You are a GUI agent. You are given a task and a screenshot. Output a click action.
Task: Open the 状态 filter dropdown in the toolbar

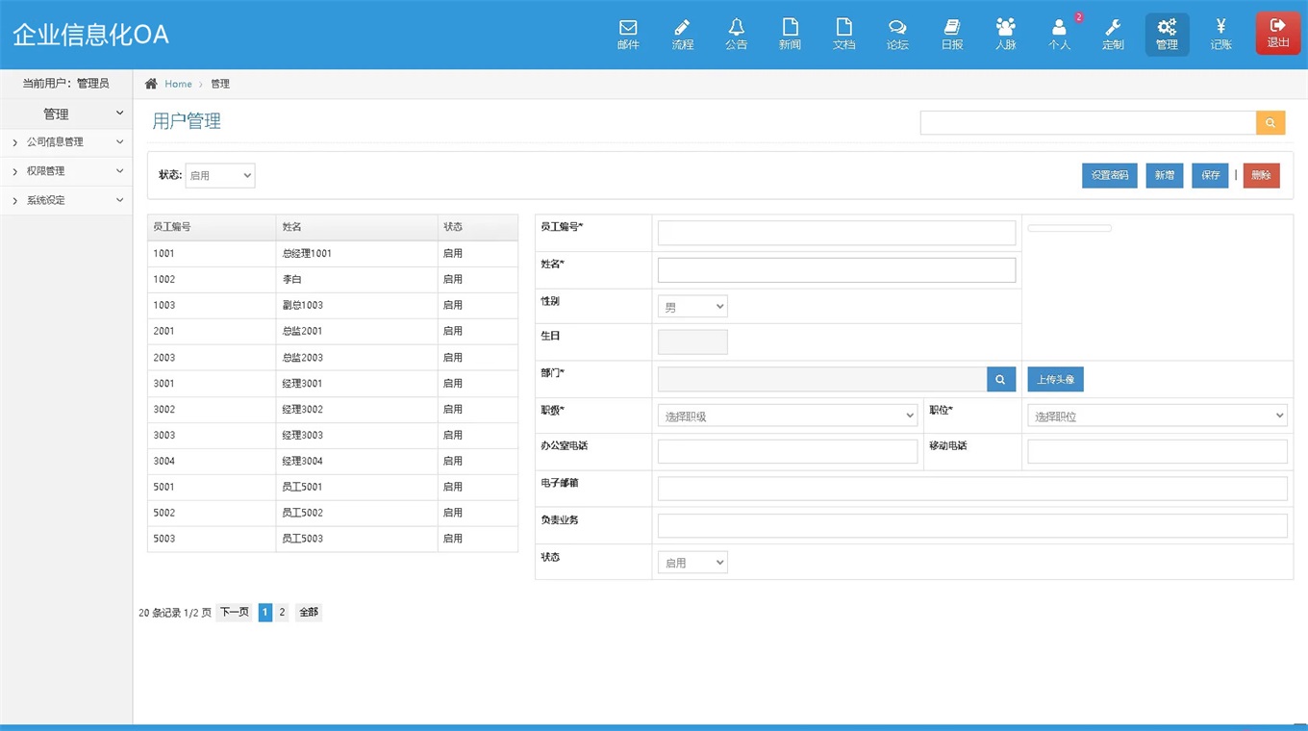[x=219, y=175]
